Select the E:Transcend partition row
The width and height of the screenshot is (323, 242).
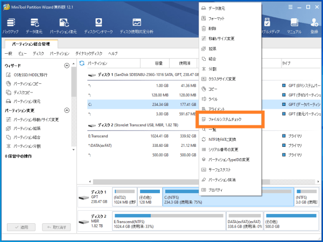pyautogui.click(x=143, y=136)
